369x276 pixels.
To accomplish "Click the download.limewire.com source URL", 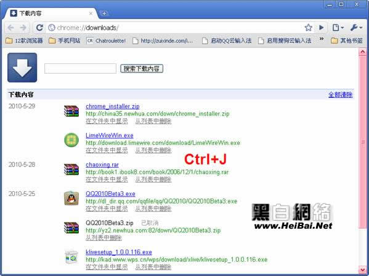I will [163, 143].
